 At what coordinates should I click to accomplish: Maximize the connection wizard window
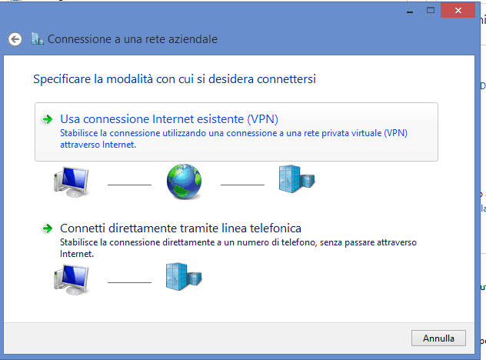[430, 11]
